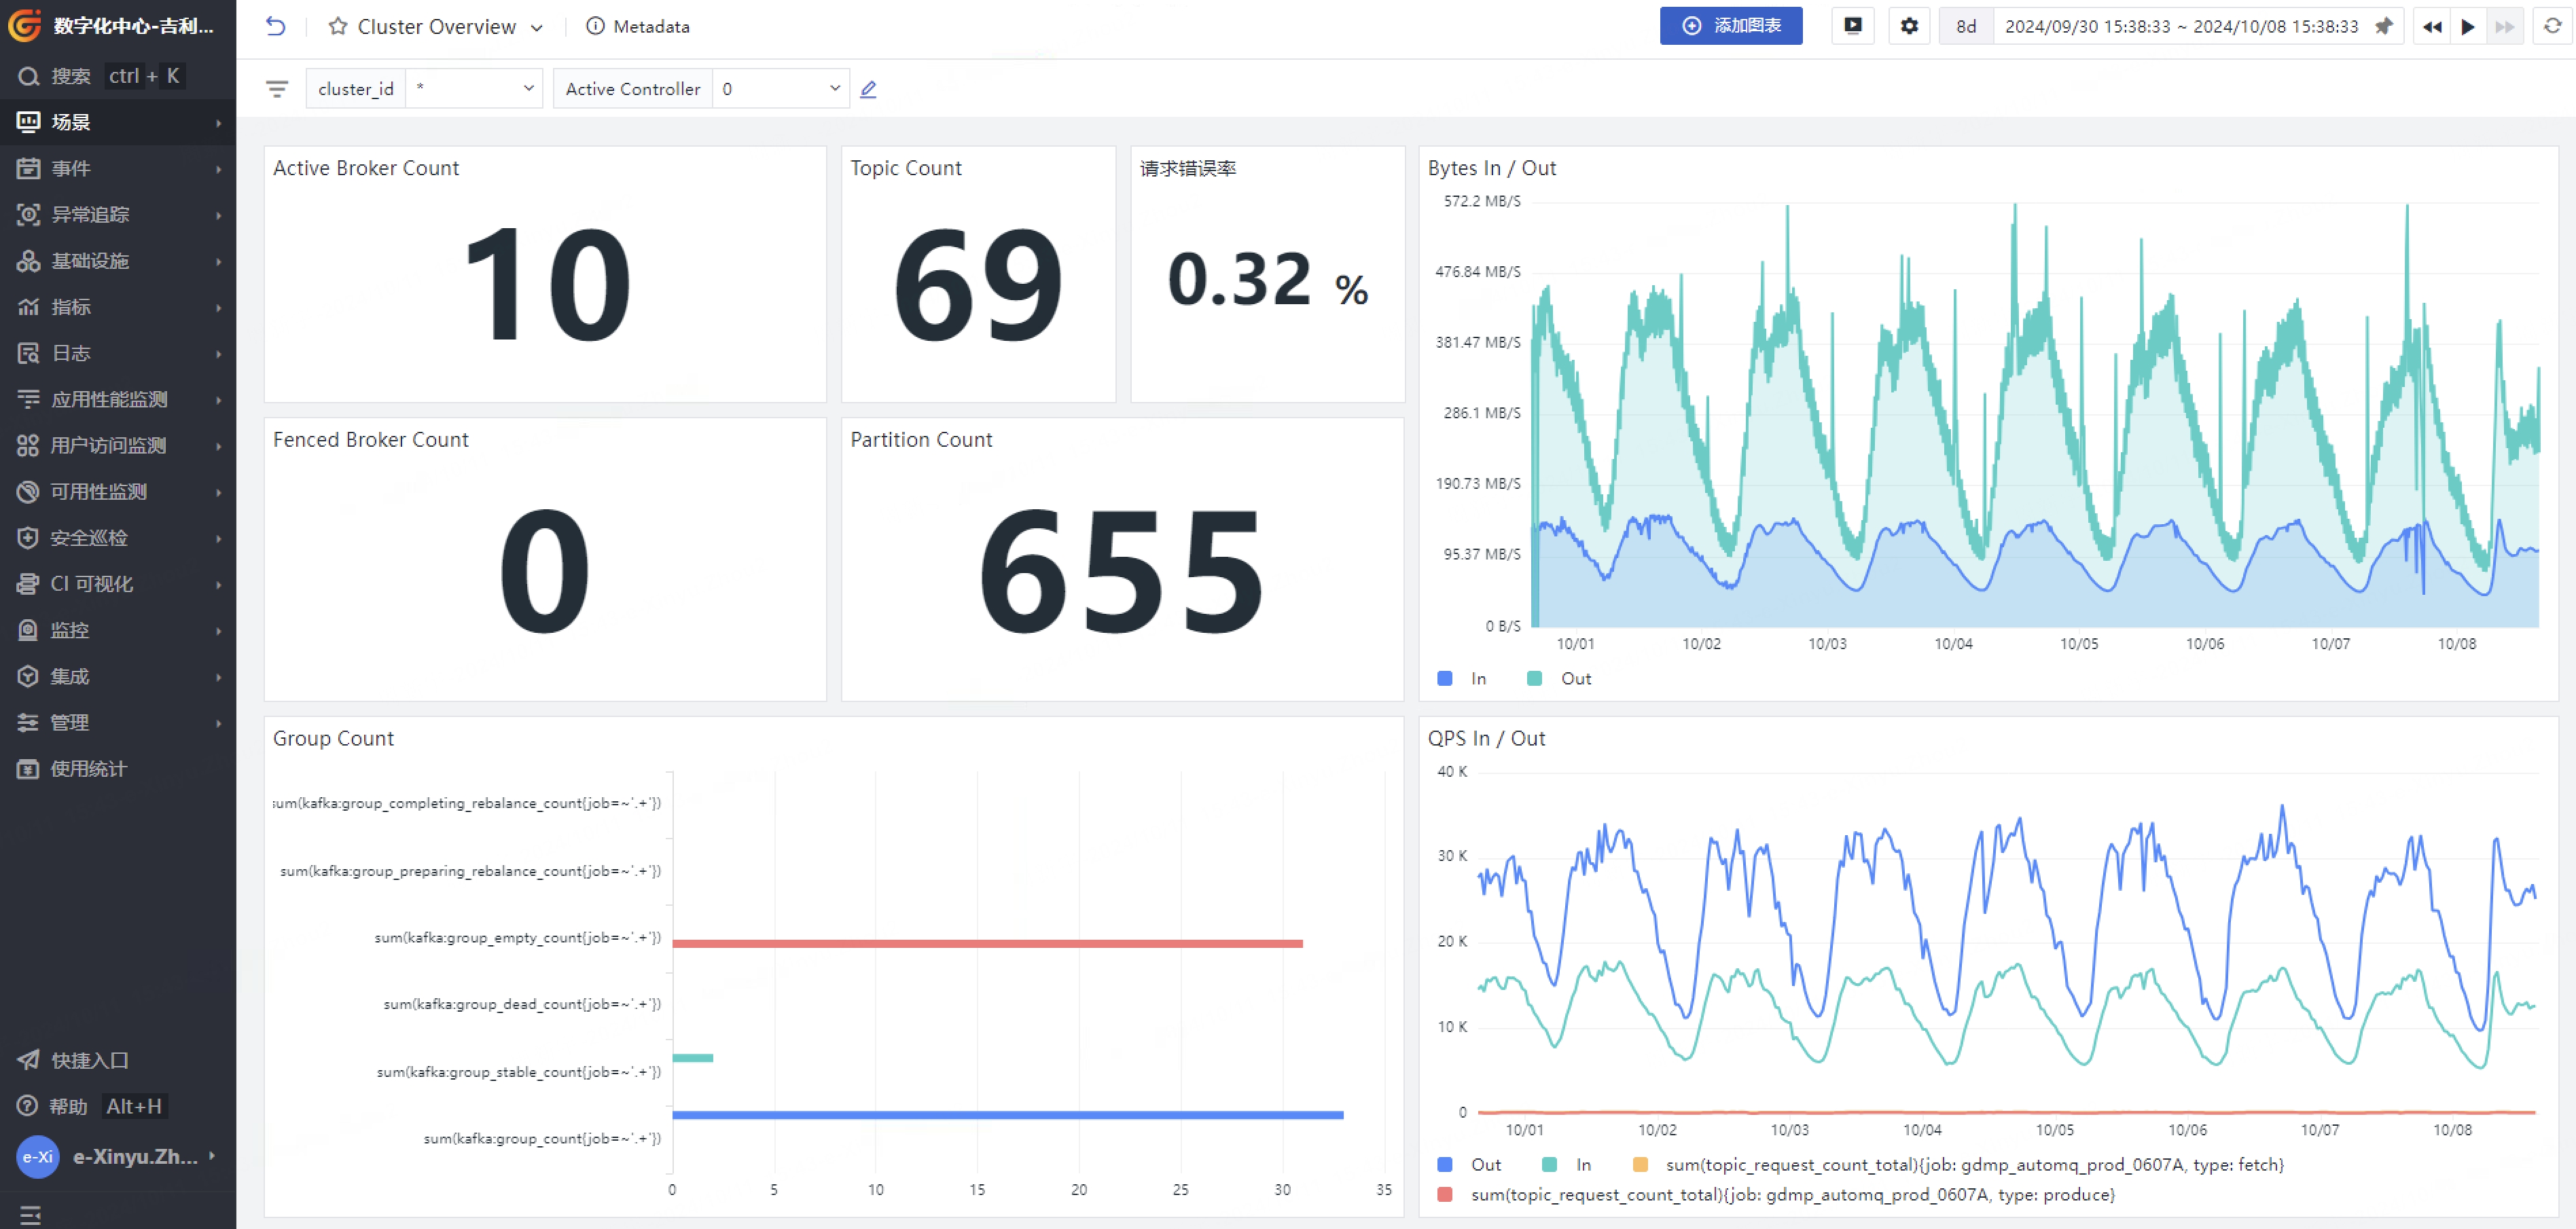The height and width of the screenshot is (1229, 2576).
Task: Enter slideshow presentation mode icon
Action: click(x=1852, y=27)
